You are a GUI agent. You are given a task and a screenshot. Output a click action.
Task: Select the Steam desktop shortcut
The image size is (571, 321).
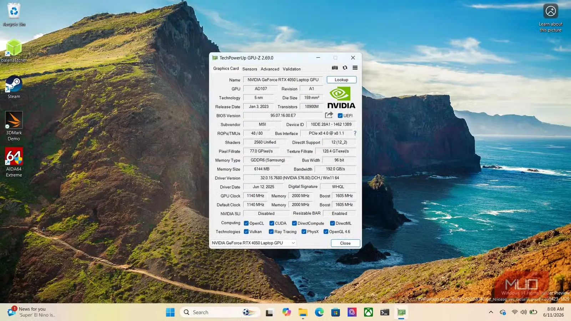coord(14,87)
